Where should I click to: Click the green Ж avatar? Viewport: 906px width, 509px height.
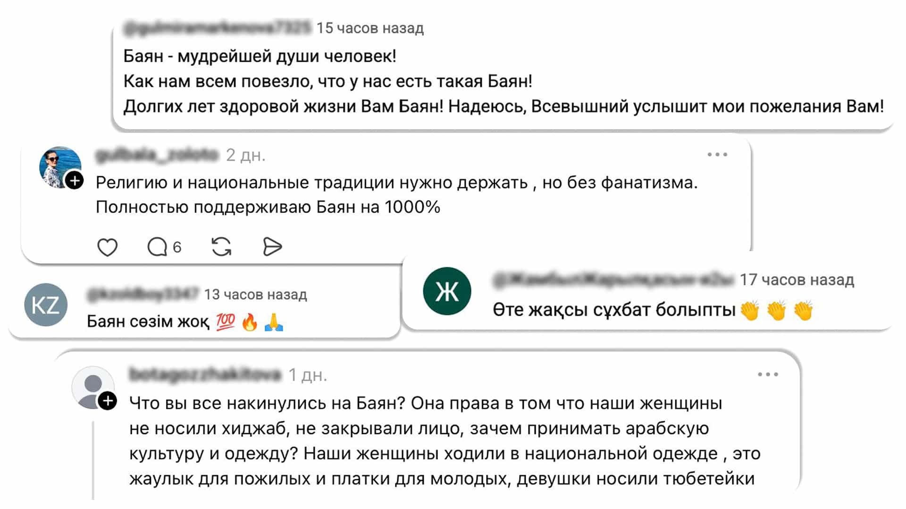coord(446,291)
